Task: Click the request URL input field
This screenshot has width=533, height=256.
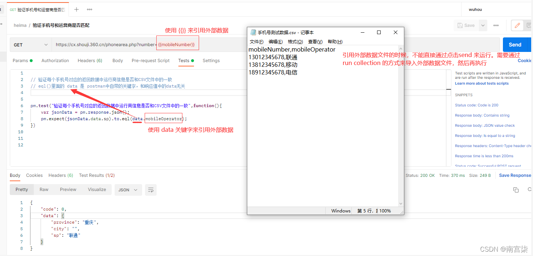Action: coord(276,45)
